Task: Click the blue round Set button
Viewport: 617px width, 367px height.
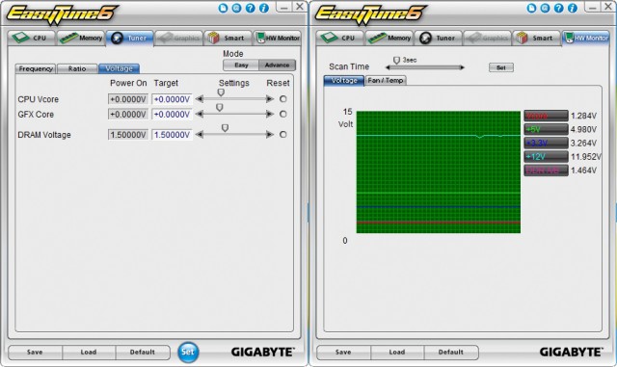Action: tap(188, 352)
